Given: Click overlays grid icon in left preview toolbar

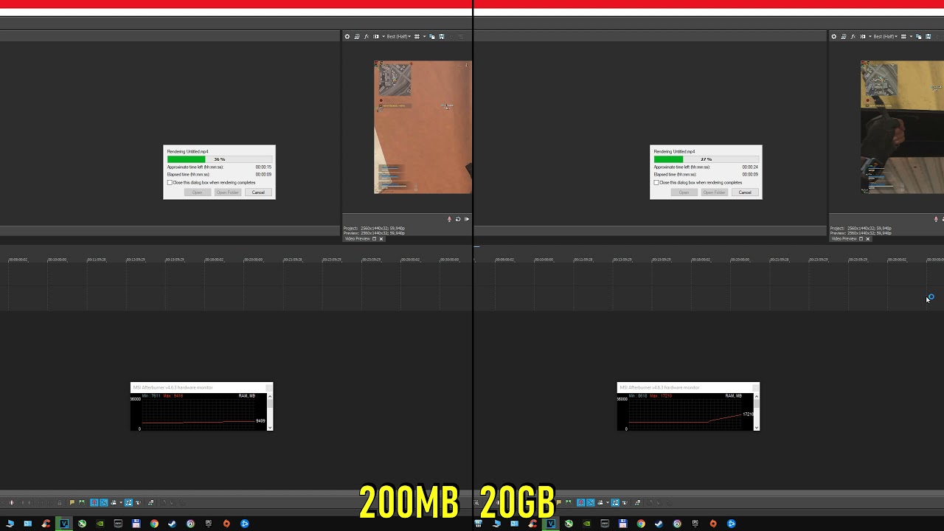Looking at the screenshot, I should pos(417,36).
